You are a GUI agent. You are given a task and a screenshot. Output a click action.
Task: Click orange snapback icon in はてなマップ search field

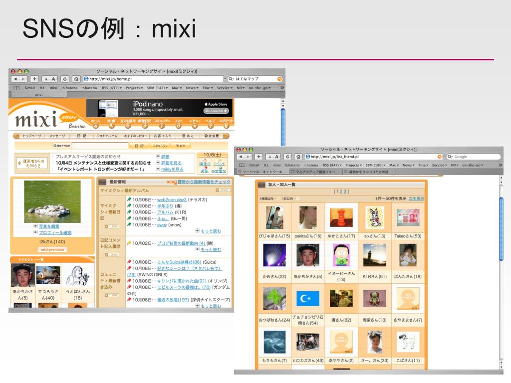(279, 79)
